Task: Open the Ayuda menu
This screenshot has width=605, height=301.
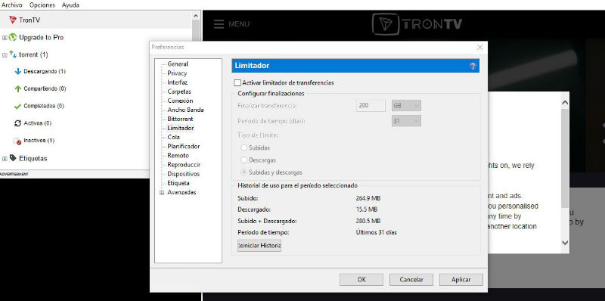Action: click(70, 5)
